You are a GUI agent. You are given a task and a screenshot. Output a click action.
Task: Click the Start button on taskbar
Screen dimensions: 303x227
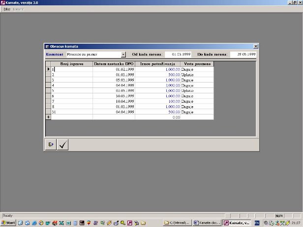click(8, 223)
